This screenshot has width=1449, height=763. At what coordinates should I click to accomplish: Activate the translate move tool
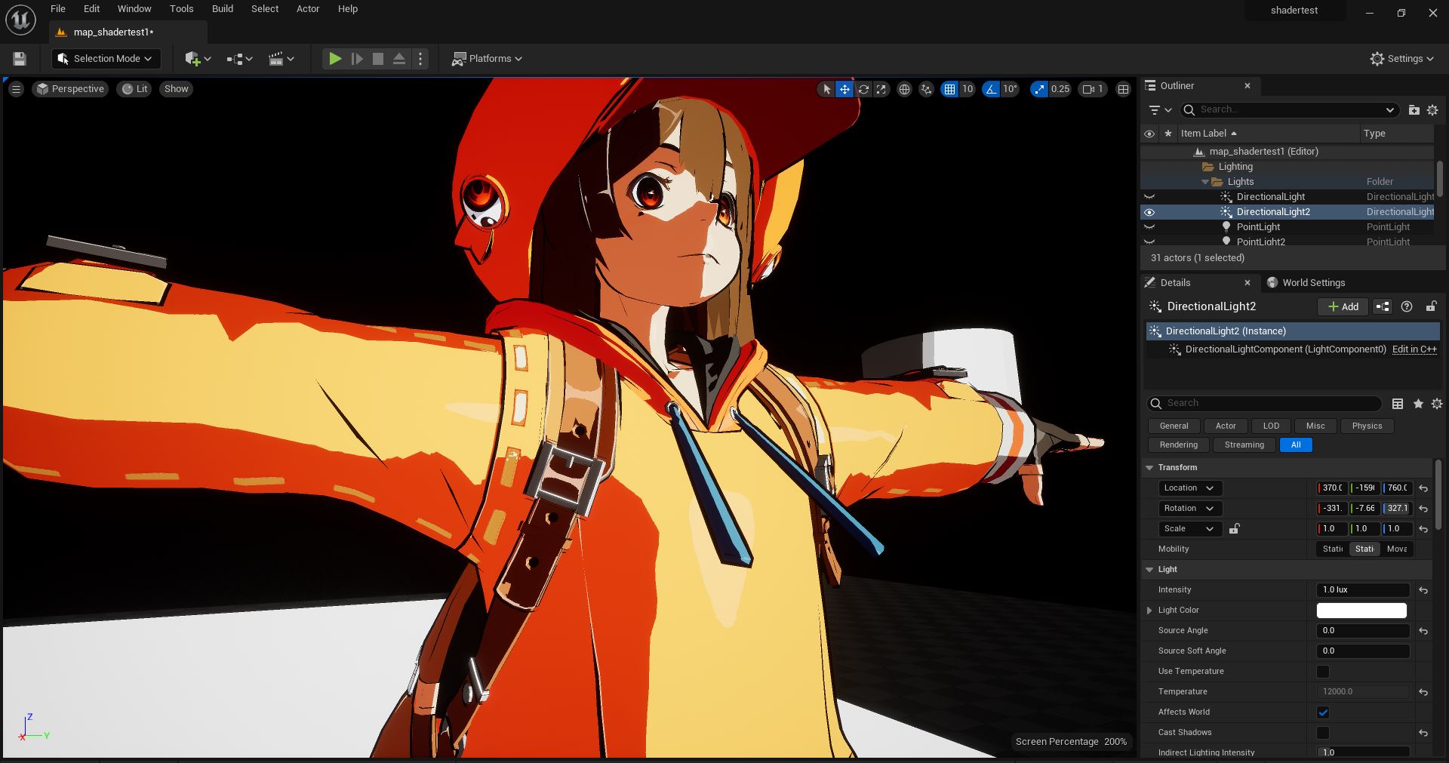coord(844,89)
